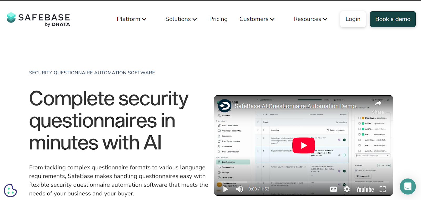Expand the Solutions menu
Viewport: 421px width, 201px height.
tap(181, 19)
